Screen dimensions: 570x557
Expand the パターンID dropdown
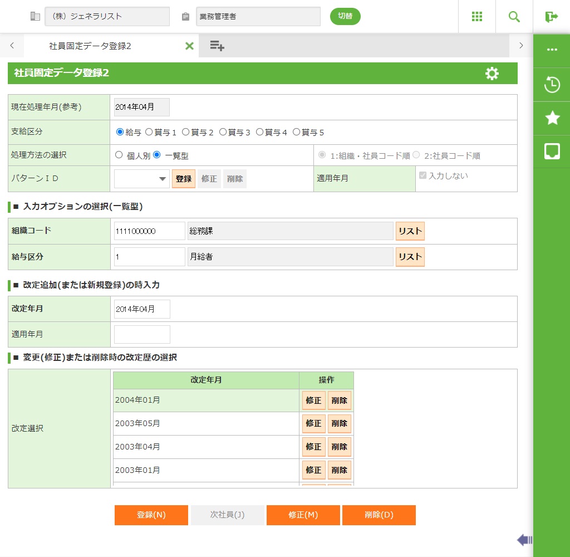coord(142,179)
